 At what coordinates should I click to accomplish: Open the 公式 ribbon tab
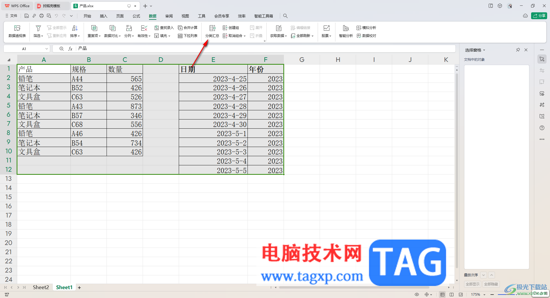[x=136, y=16]
